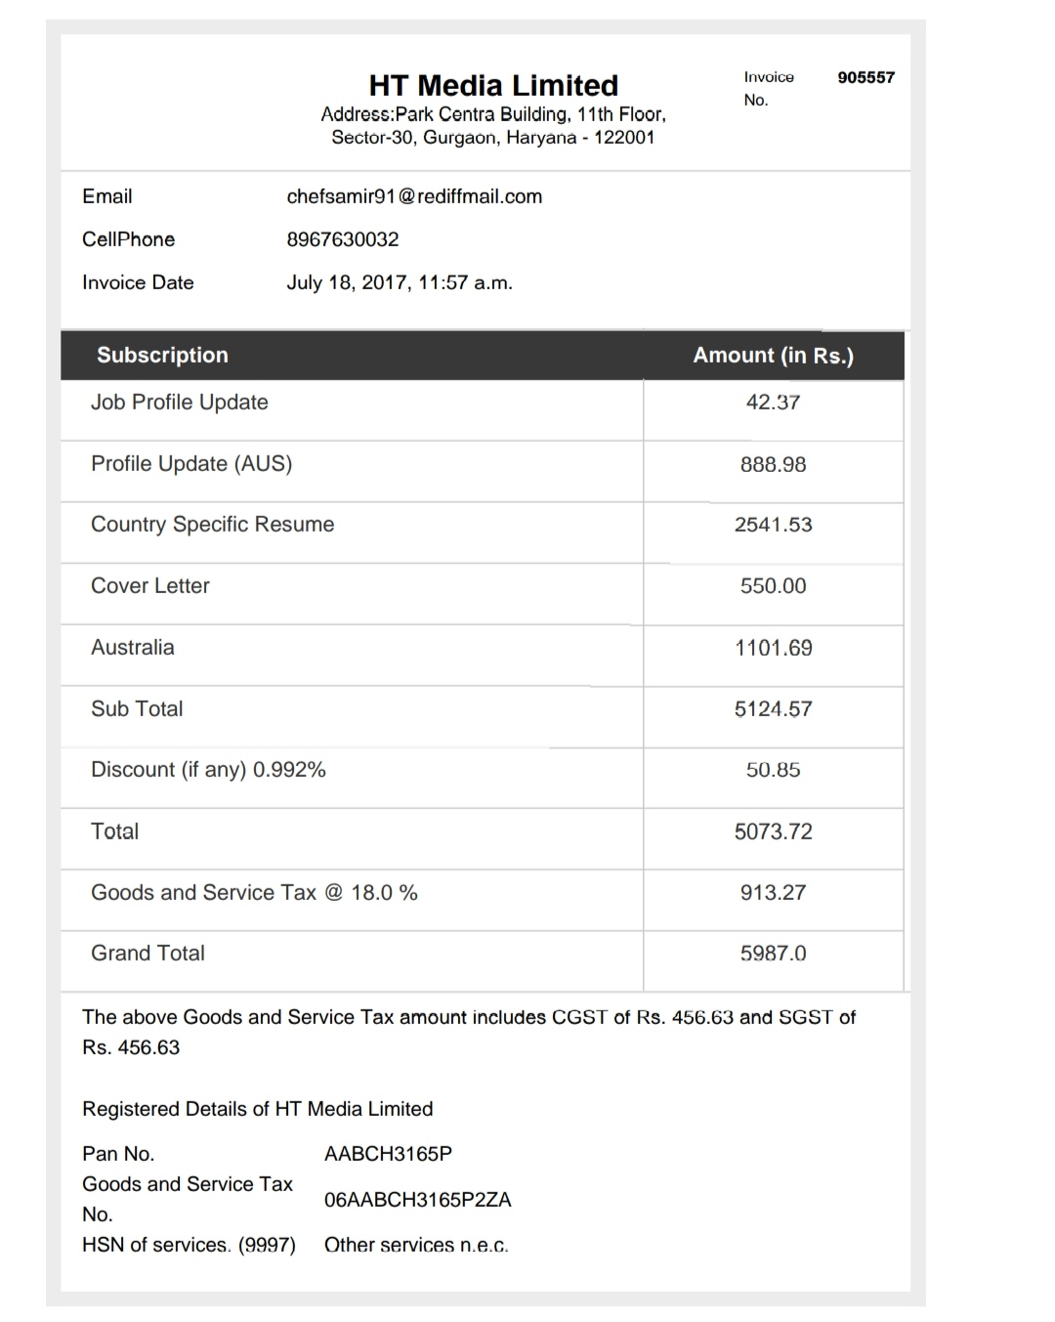The image size is (1055, 1322).
Task: Click the Total amount 5073.72
Action: click(773, 832)
